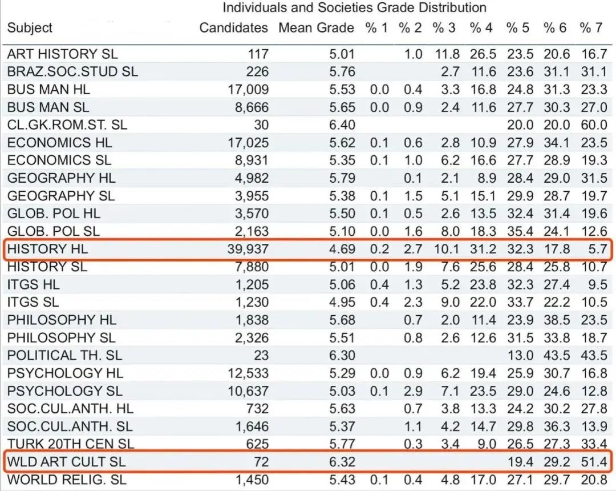Select the 51.4 value for WLD ART CULT
The width and height of the screenshot is (616, 491).
(x=594, y=461)
